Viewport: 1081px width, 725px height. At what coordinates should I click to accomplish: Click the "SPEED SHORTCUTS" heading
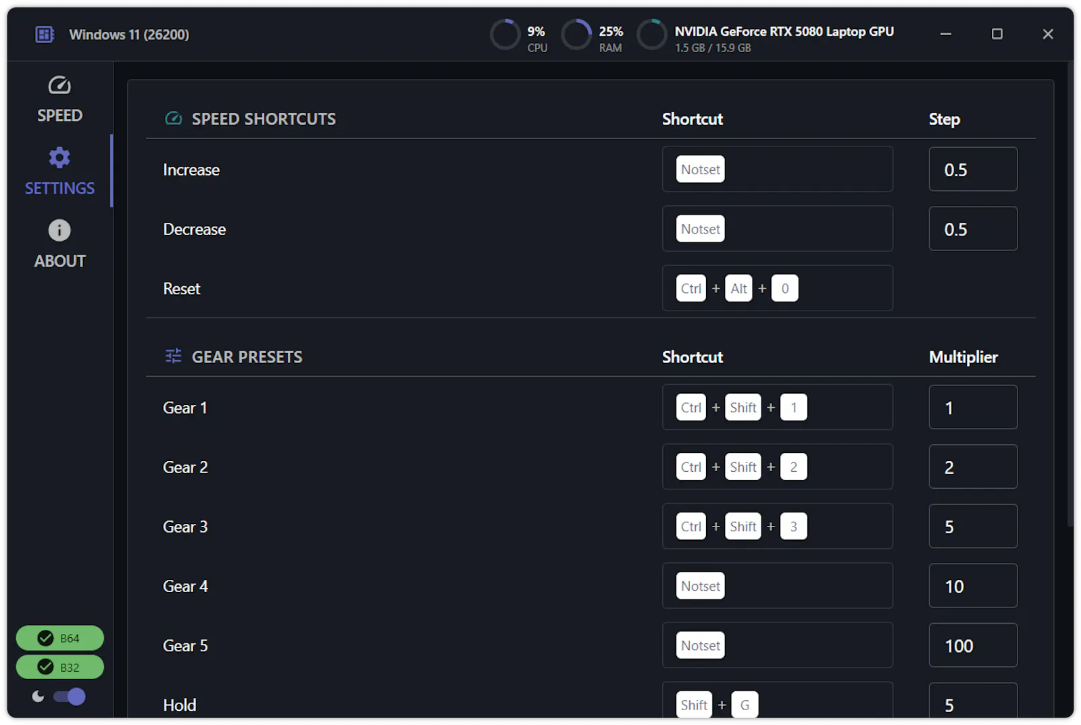coord(263,119)
